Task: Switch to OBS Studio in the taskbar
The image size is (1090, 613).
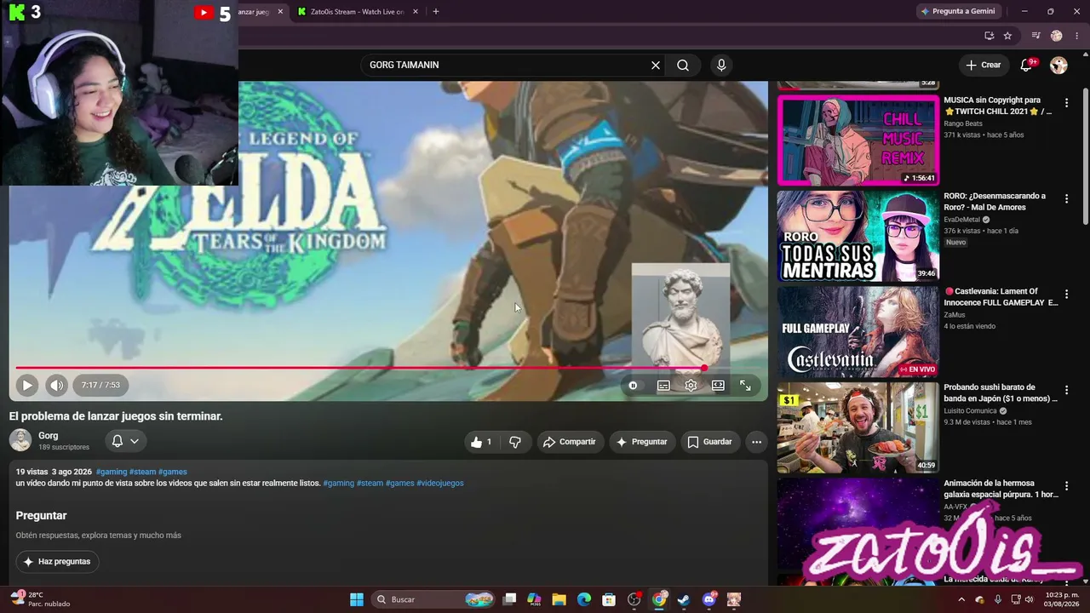Action: click(x=634, y=599)
